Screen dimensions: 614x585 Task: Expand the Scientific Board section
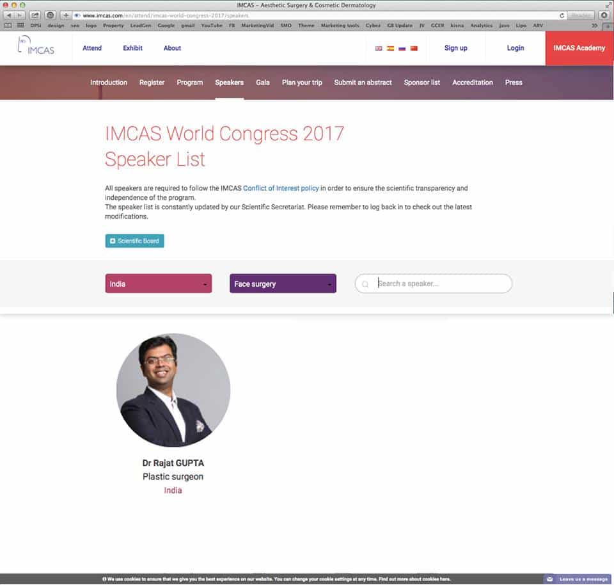click(x=134, y=241)
